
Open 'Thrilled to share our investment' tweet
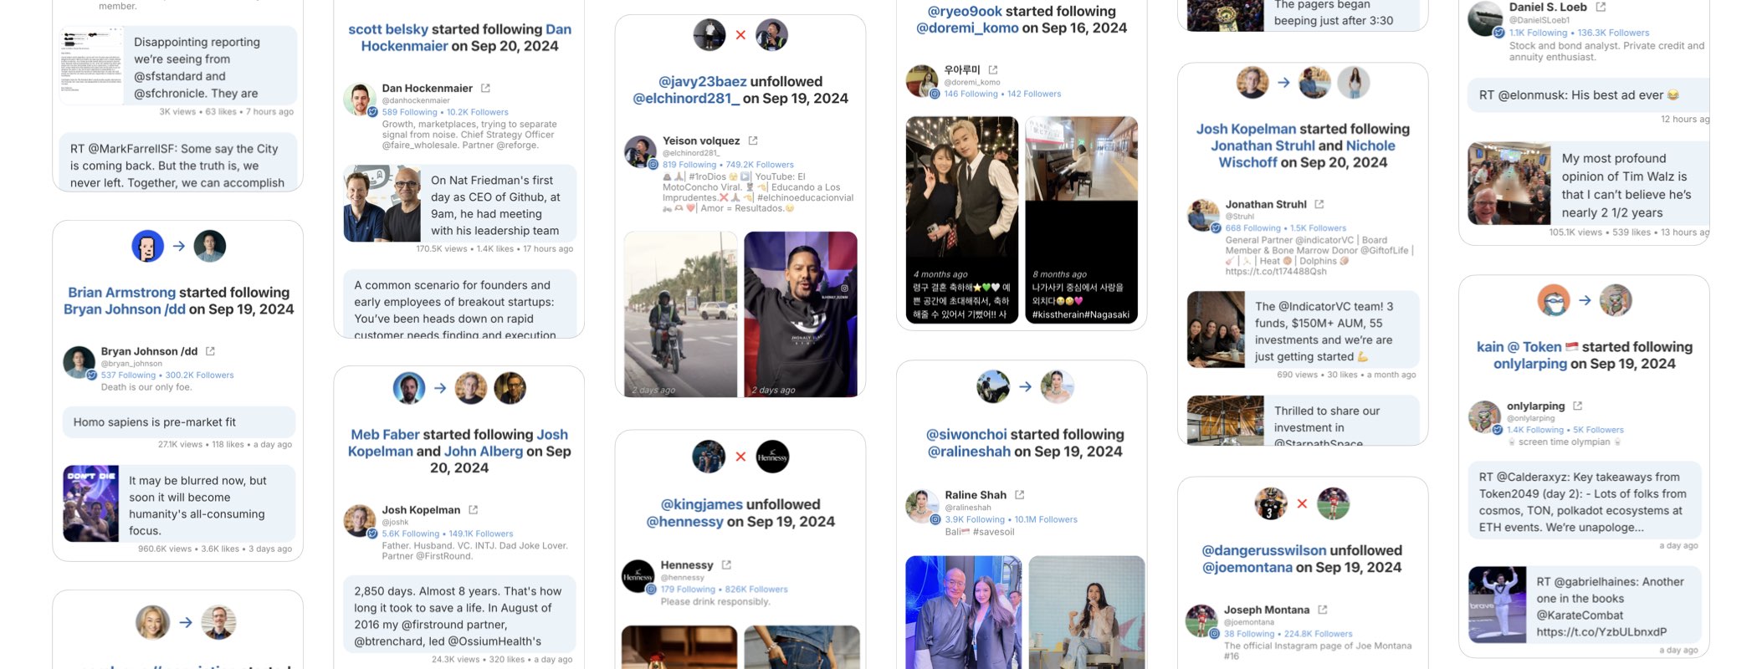[1303, 420]
